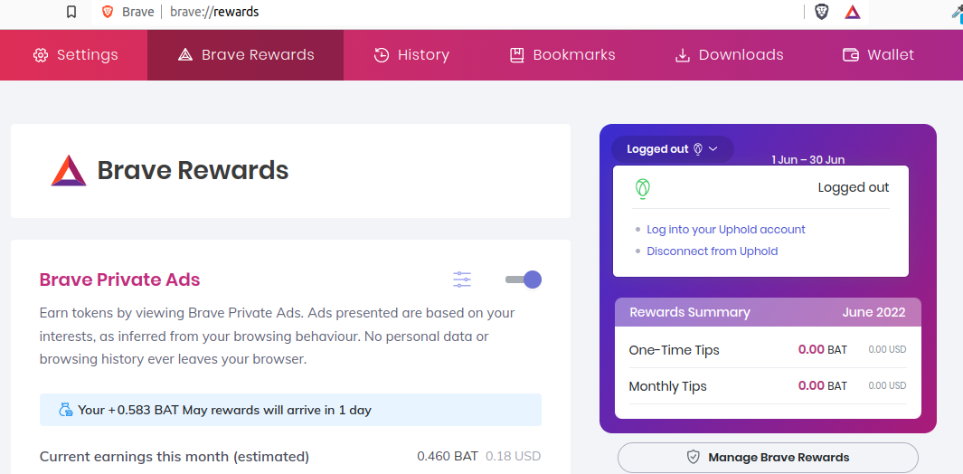Go to the Bookmarks tab
The height and width of the screenshot is (474, 963).
pos(562,54)
